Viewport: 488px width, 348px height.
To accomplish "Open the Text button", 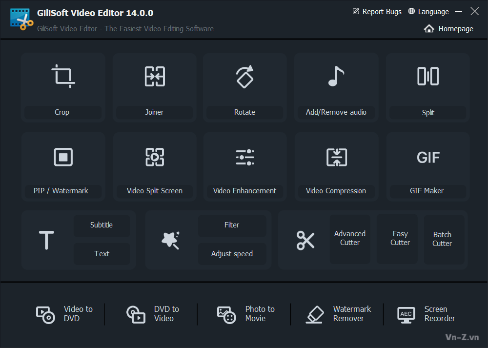I will click(102, 254).
